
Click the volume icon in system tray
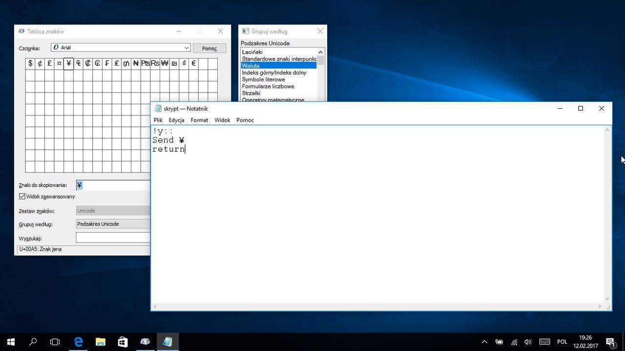click(528, 342)
